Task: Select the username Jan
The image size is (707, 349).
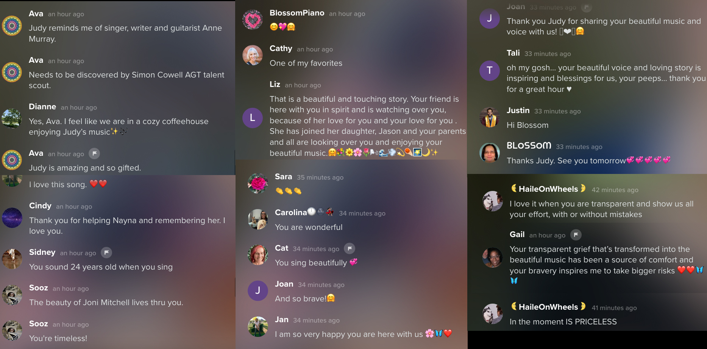Action: click(282, 320)
